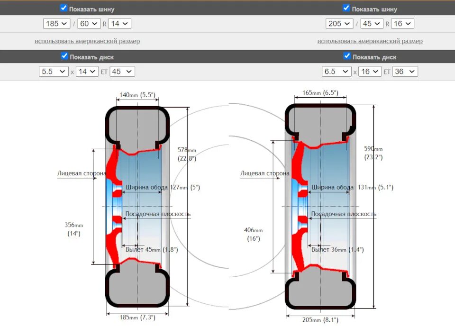Open the right tire profile 45 dropdown
Image resolution: width=455 pixels, height=336 pixels.
tap(372, 24)
